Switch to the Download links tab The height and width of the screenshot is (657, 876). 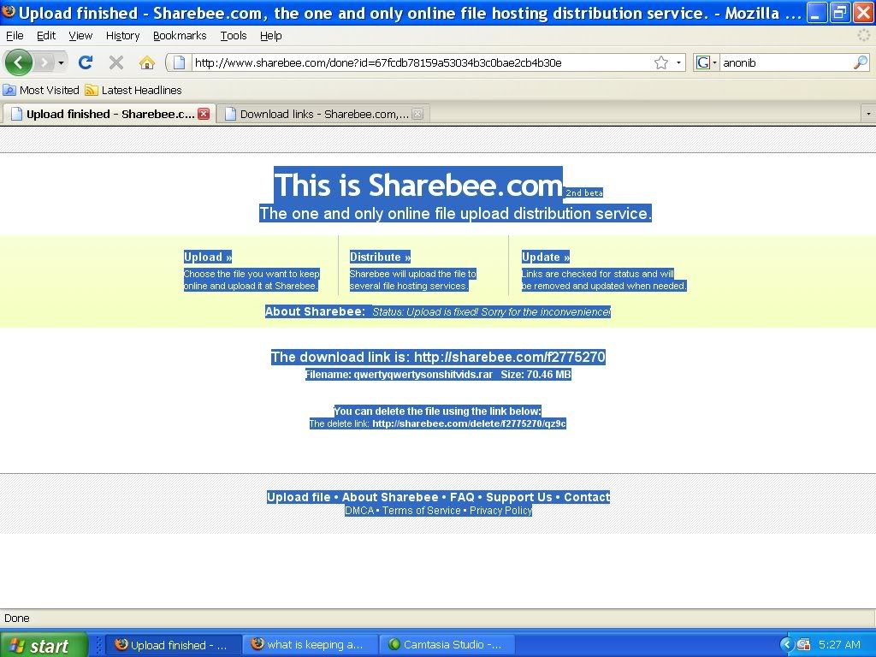coord(323,114)
